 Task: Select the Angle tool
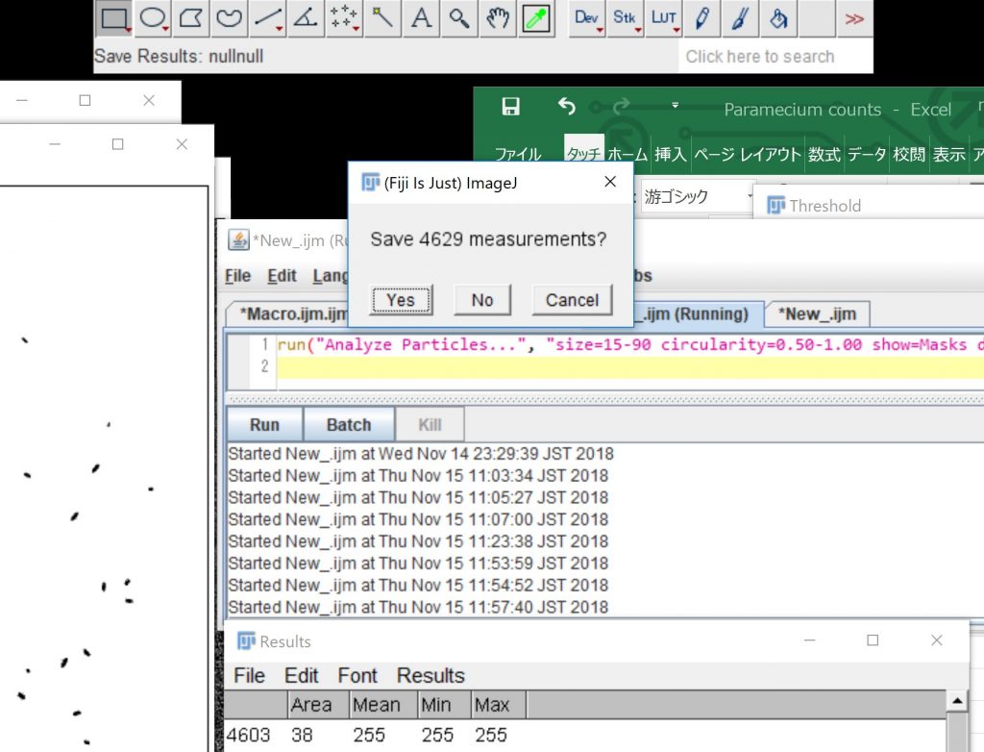(x=306, y=19)
